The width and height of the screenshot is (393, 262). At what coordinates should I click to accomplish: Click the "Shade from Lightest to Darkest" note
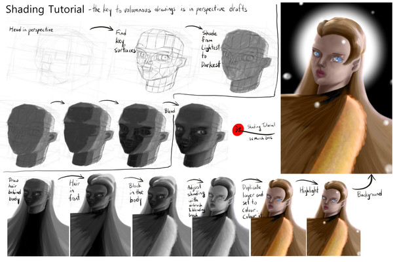point(210,49)
